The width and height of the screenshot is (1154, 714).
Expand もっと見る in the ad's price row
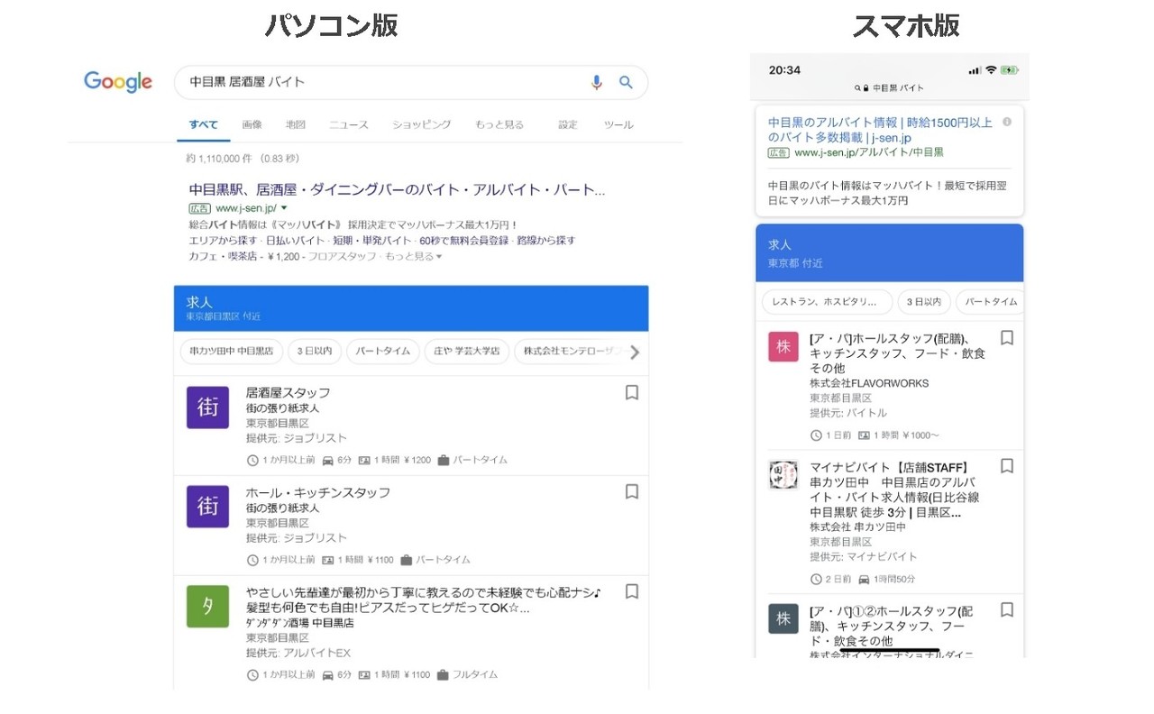[413, 257]
